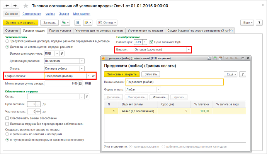Image resolution: width=267 pixels, height=154 pixels.
Task: Clear Форма оплаты with the X icon
Action: coord(158,89)
